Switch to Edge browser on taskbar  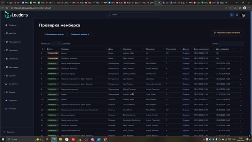pos(54,139)
